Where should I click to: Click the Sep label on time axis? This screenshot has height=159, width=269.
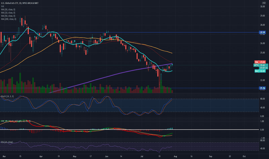coord(210,156)
